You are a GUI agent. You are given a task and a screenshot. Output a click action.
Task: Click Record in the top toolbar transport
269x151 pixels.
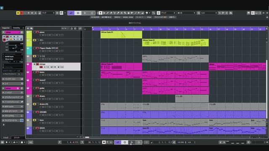[92, 13]
